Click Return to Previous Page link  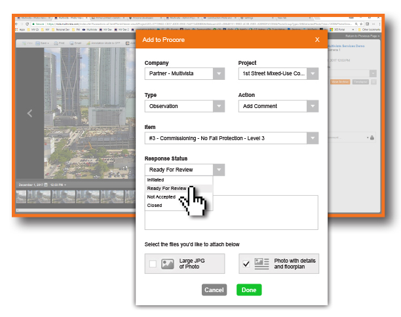[x=362, y=36]
